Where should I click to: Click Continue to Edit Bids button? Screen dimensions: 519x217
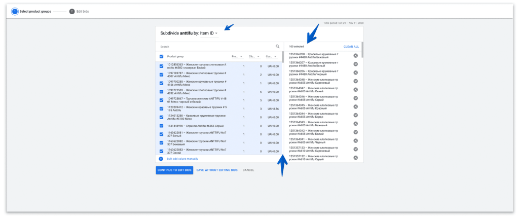[x=174, y=170]
